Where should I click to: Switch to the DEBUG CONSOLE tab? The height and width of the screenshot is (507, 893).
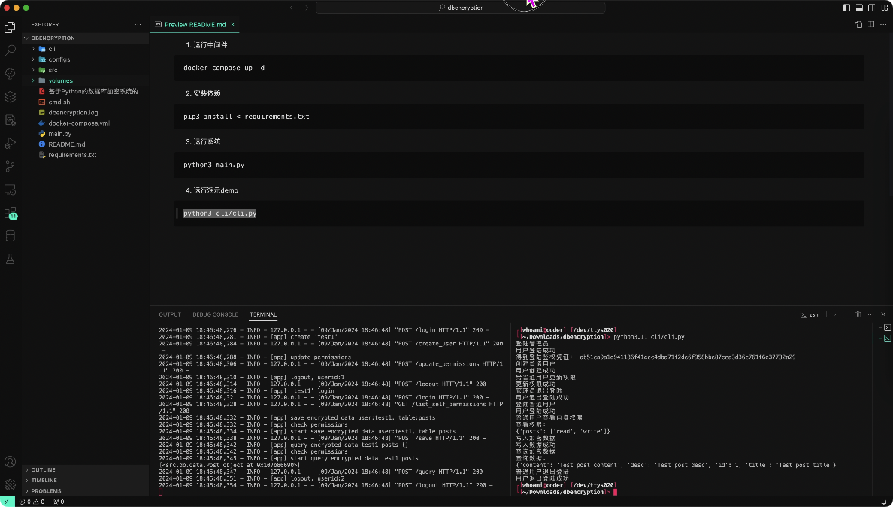click(215, 314)
